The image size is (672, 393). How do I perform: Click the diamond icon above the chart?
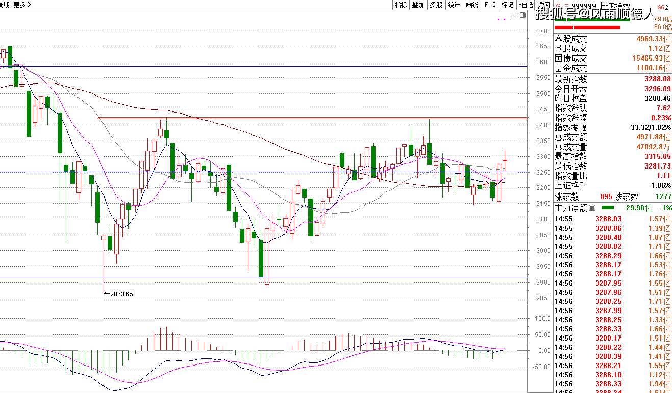pyautogui.click(x=513, y=15)
